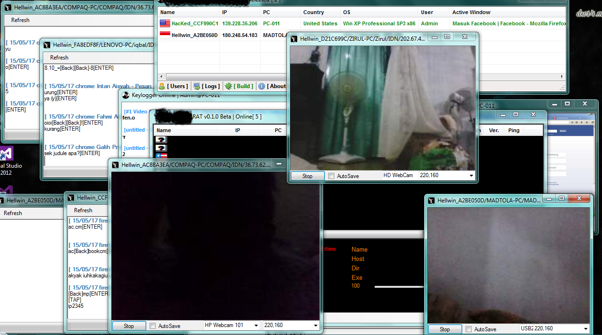Minimize the ZIRUL-PC webcam window
Viewport: 602px width, 335px height.
point(435,37)
